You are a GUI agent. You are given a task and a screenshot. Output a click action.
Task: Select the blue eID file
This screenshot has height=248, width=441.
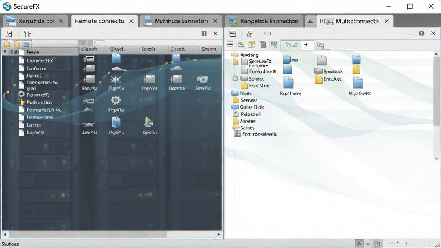click(x=290, y=59)
